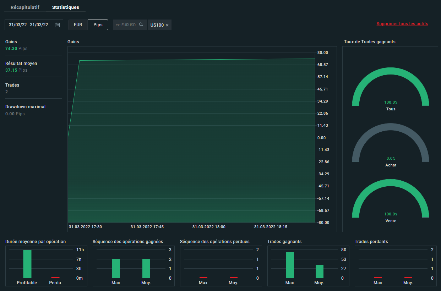The image size is (441, 291).
Task: Toggle results display to EUR
Action: (x=78, y=25)
